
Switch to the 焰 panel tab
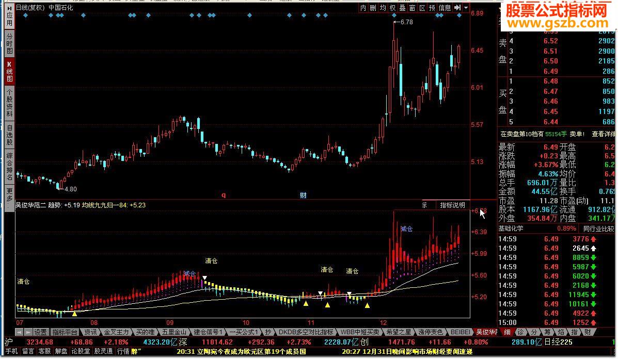click(561, 332)
